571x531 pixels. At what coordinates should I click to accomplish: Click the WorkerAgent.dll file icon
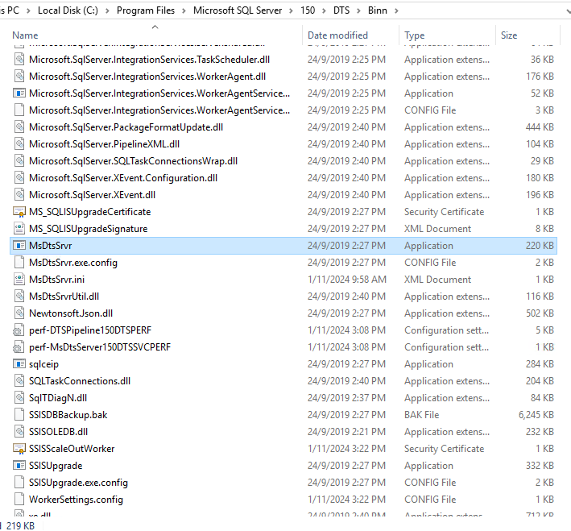[x=19, y=77]
